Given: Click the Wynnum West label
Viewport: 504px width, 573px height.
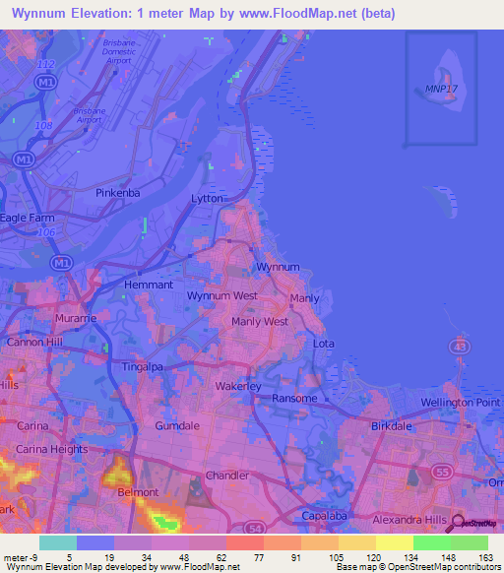Looking at the screenshot, I should pos(222,295).
